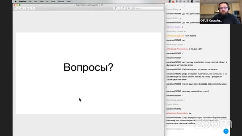Click the send message blue button
The image size is (242, 136).
[226, 131]
